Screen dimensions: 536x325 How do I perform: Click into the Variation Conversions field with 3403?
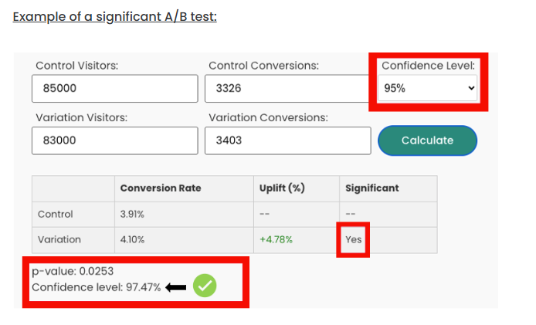[x=287, y=140]
